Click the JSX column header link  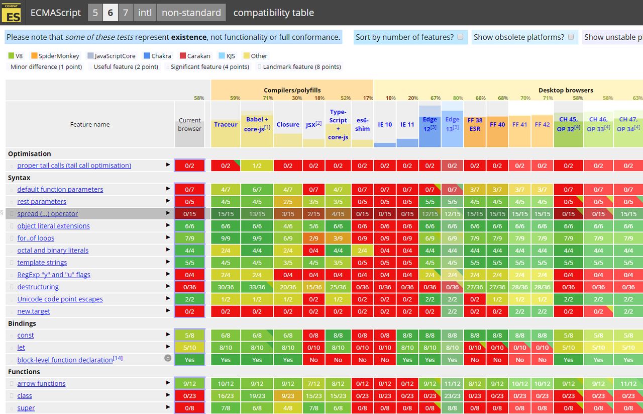pyautogui.click(x=311, y=124)
